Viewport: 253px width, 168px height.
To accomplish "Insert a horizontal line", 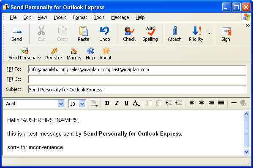I will (x=234, y=103).
